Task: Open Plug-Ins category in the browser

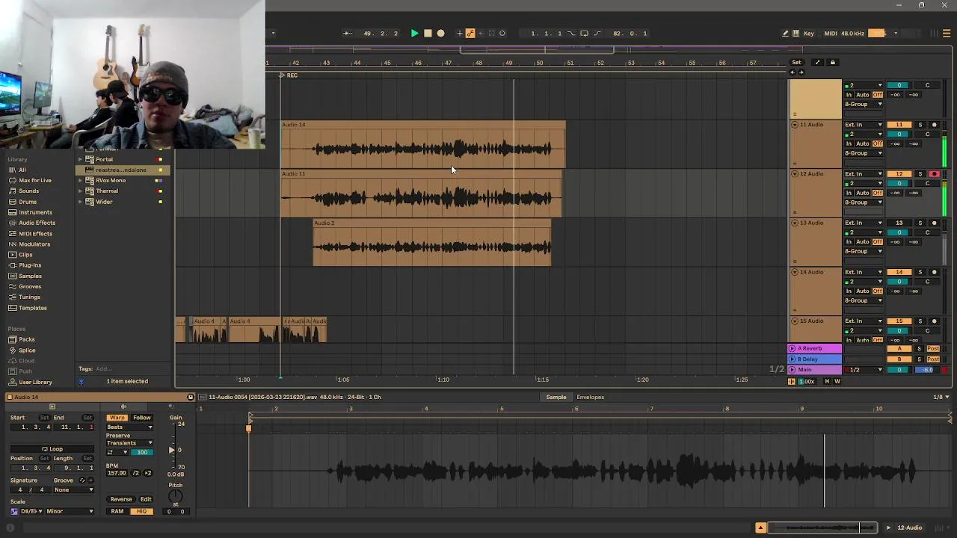Action: [x=30, y=265]
